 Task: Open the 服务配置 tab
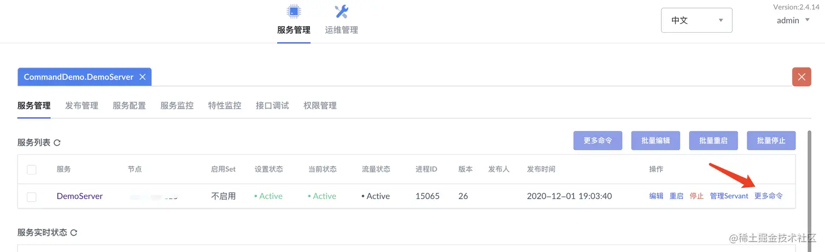pos(129,106)
